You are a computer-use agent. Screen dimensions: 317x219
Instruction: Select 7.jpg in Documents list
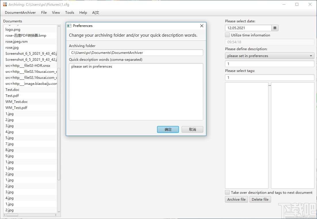[30, 144]
